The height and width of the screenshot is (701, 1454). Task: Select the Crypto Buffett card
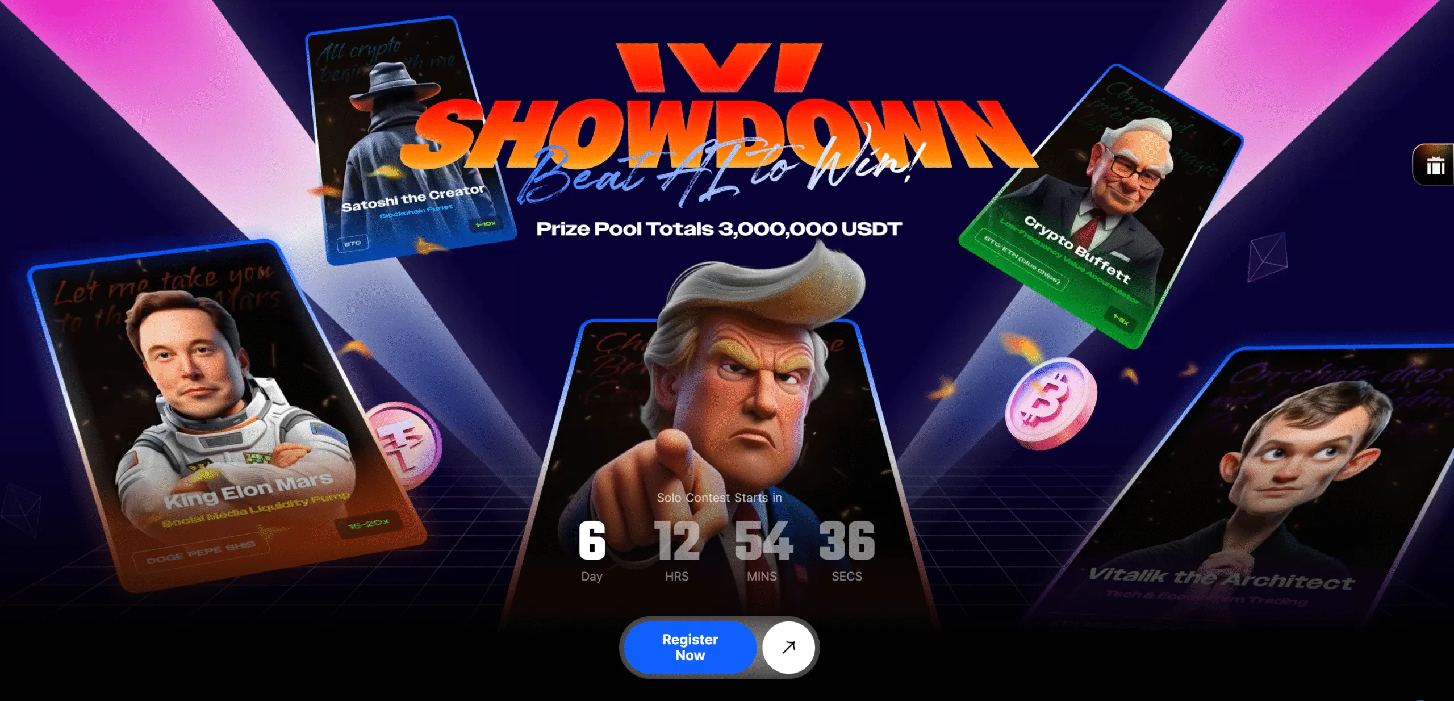coord(1099,207)
